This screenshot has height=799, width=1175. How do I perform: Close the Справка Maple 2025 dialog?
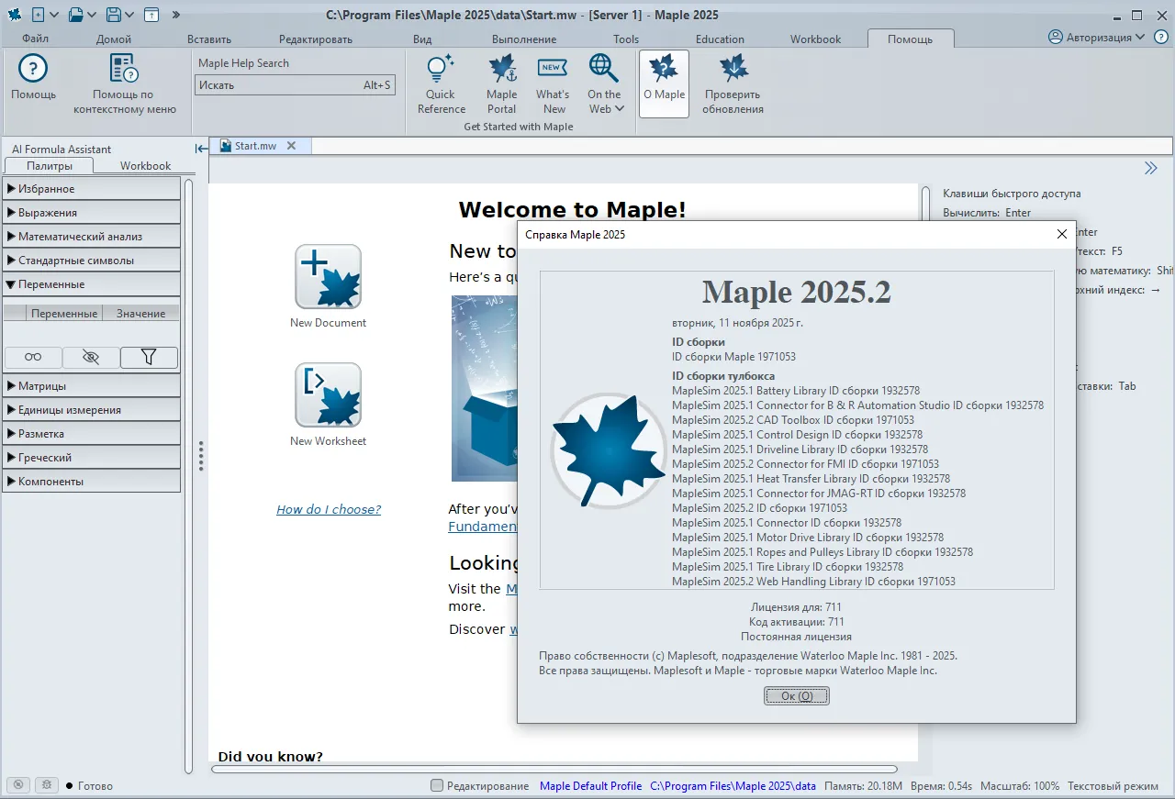(1062, 234)
